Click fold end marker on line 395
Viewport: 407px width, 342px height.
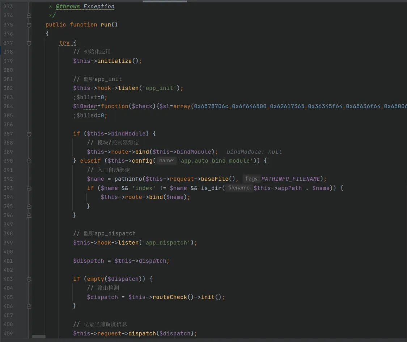point(29,207)
